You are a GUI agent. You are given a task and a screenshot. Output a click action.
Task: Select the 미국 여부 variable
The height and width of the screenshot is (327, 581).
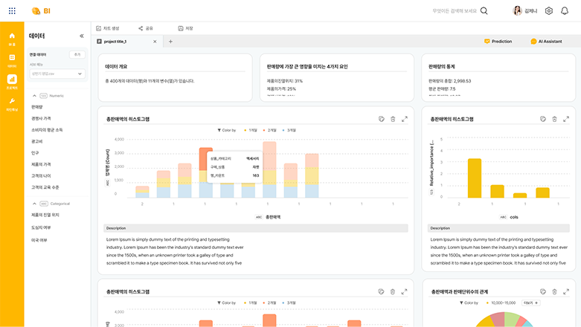39,240
